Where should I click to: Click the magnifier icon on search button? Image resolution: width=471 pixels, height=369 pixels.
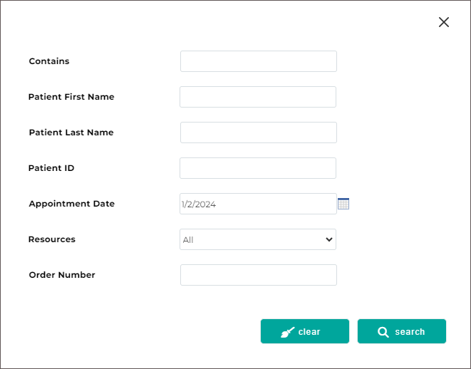pos(383,332)
